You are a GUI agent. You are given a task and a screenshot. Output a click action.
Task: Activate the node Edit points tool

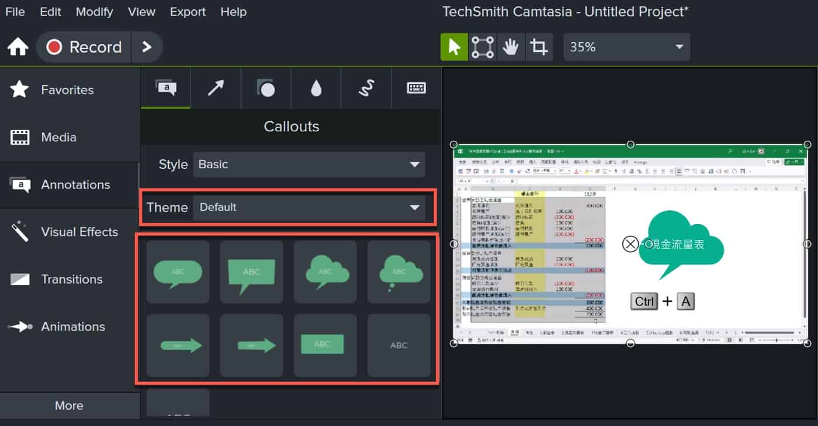483,47
